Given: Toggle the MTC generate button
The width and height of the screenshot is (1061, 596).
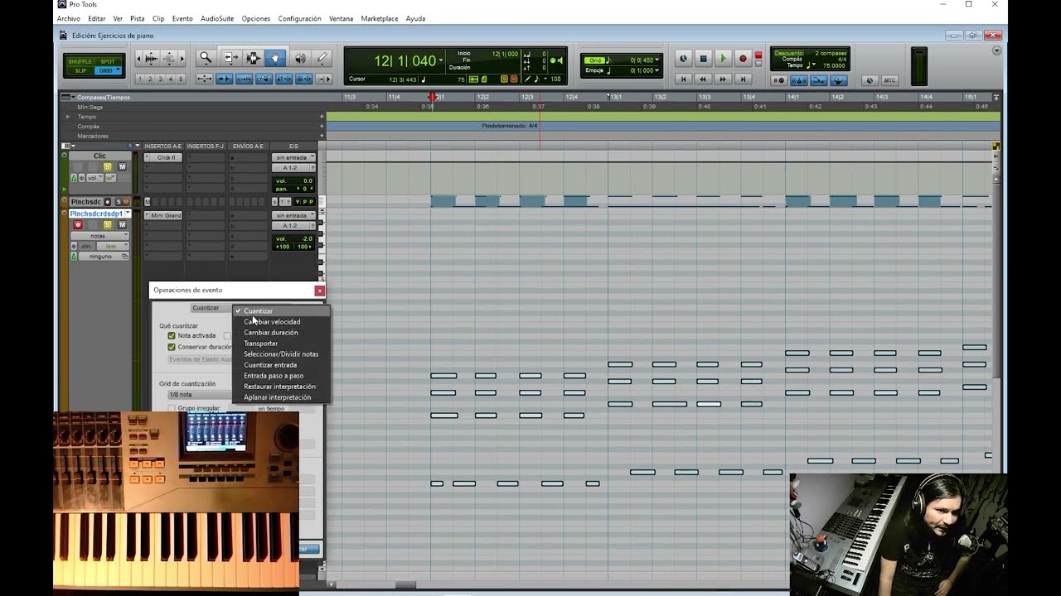Looking at the screenshot, I should (889, 80).
